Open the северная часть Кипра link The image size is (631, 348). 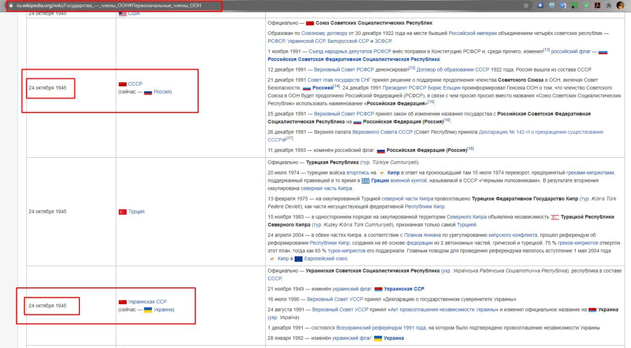click(x=326, y=189)
